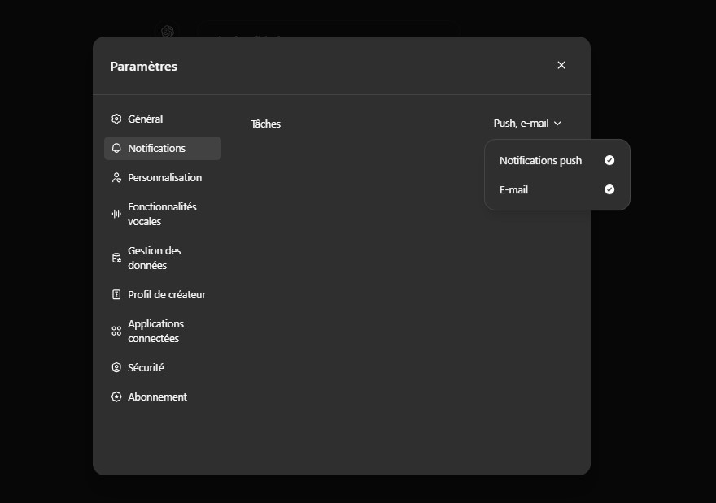Uncheck the Notifications push checkmark
716x503 pixels.
609,160
